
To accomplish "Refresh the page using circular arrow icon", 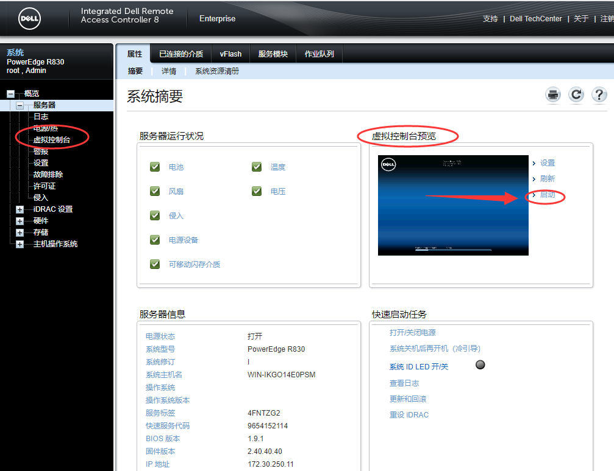I will [576, 94].
